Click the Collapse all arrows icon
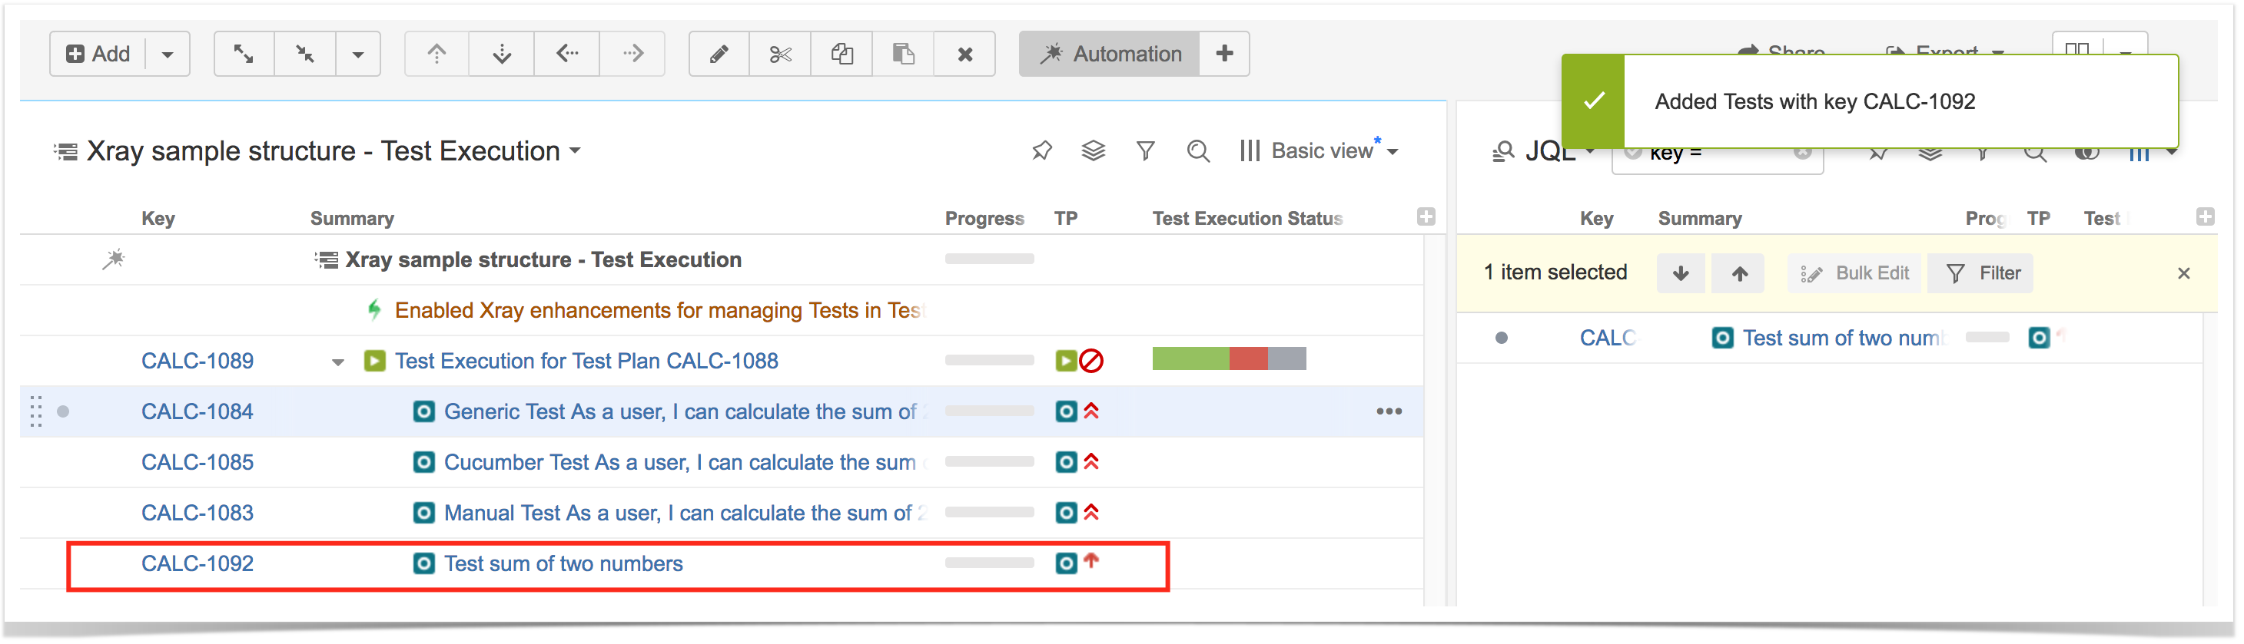 (x=305, y=54)
